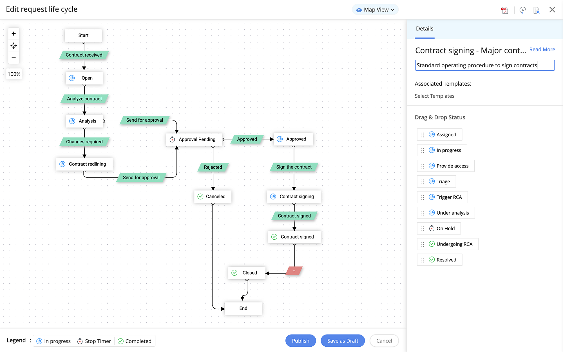Click drag handle of On Hold status
Screen dimensions: 563x352
point(423,229)
